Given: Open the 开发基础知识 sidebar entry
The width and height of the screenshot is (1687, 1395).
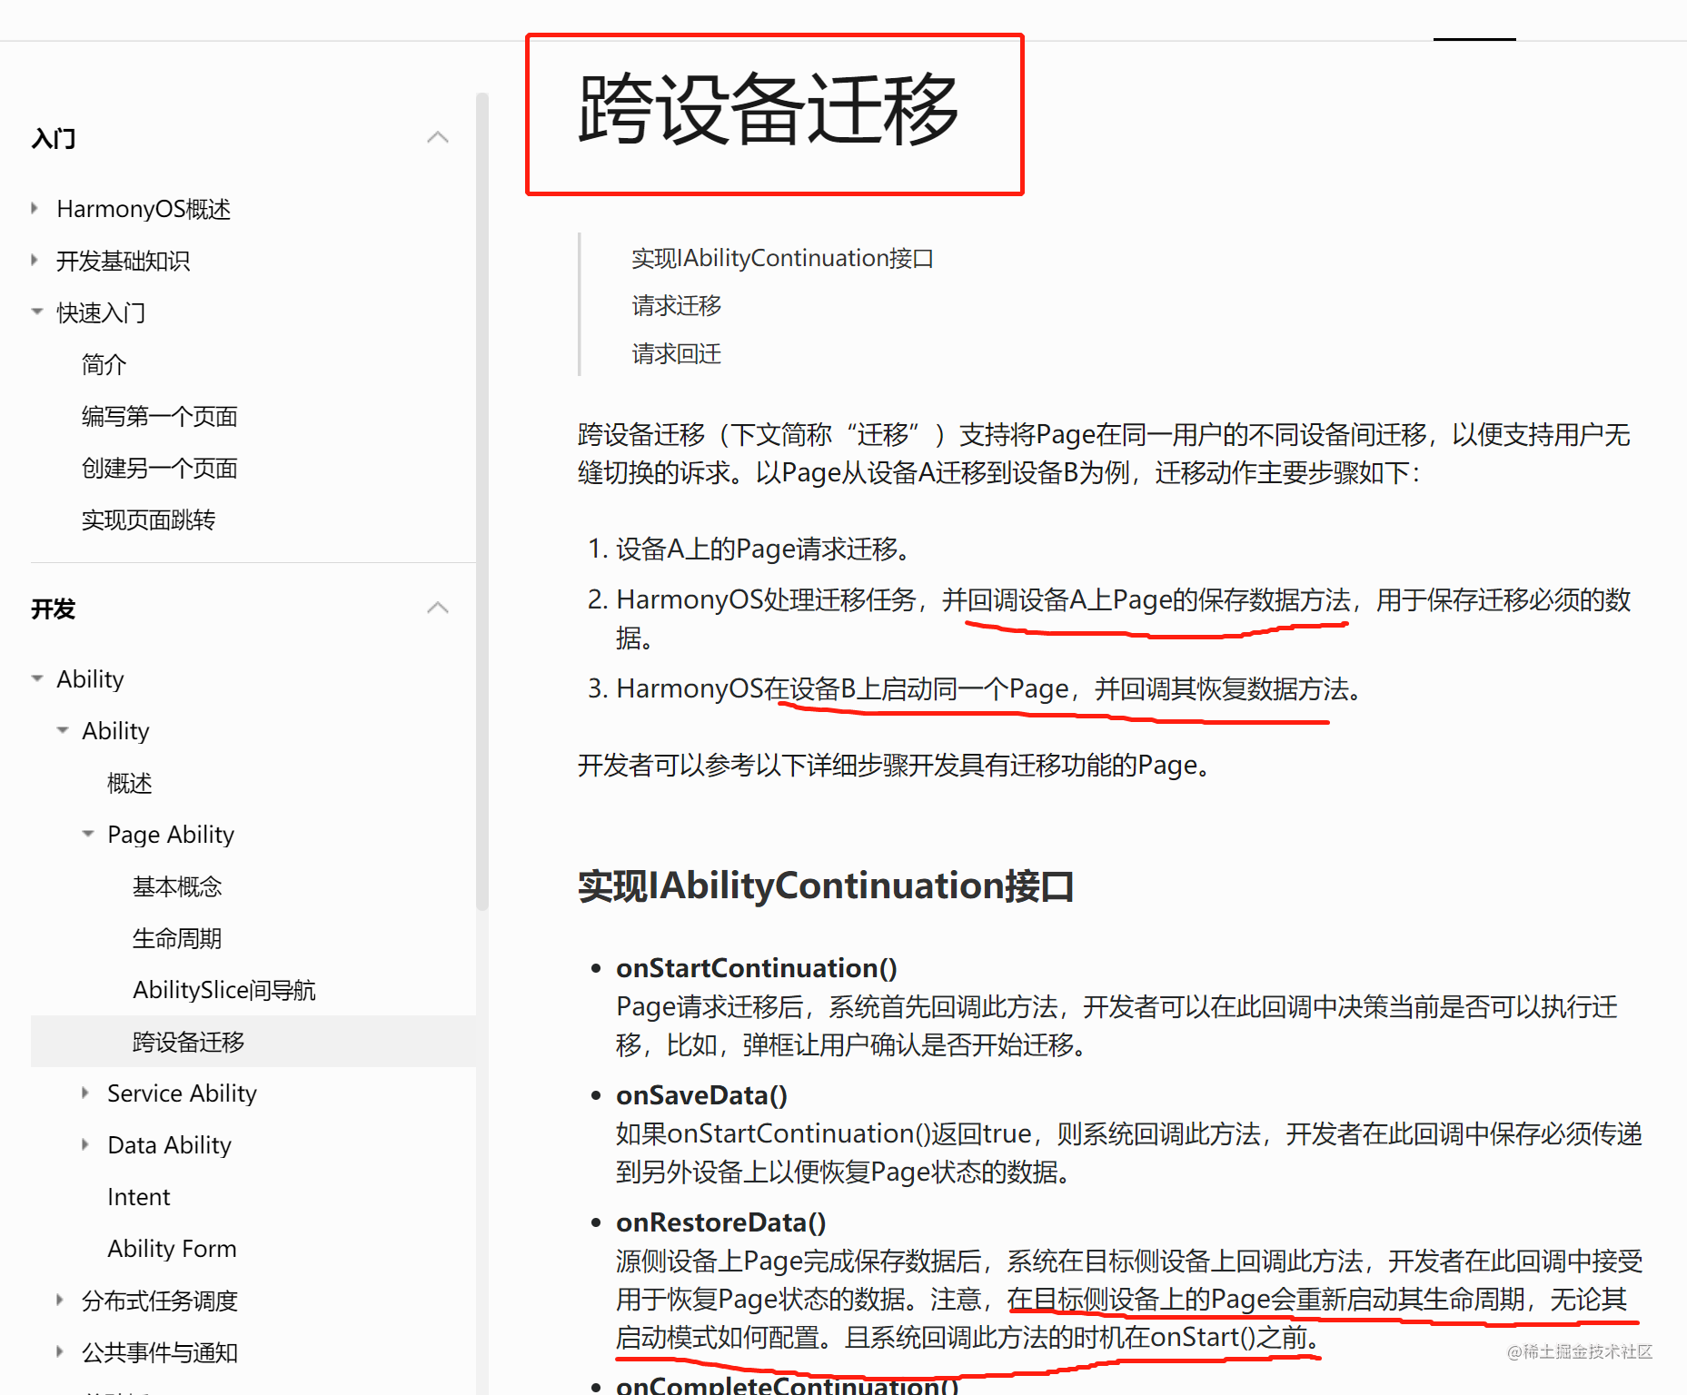Looking at the screenshot, I should click(x=124, y=261).
